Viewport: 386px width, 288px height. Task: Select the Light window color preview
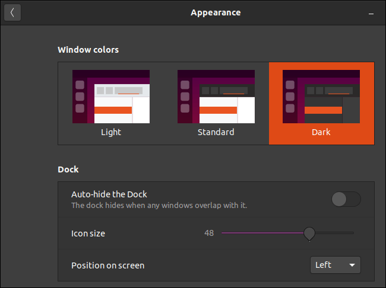coord(111,97)
